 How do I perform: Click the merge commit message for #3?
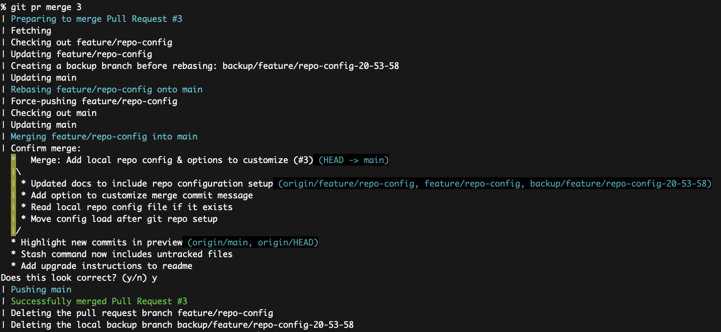click(x=172, y=160)
